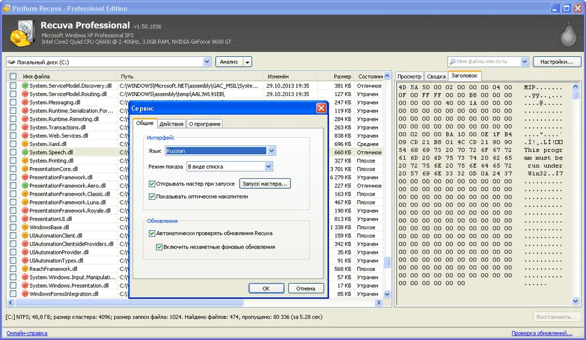Open the arrow next to the Анализ button

click(x=248, y=62)
